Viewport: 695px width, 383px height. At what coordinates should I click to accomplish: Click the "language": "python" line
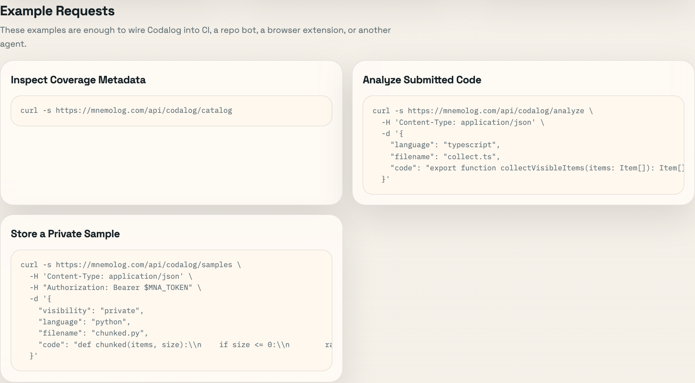coord(84,322)
